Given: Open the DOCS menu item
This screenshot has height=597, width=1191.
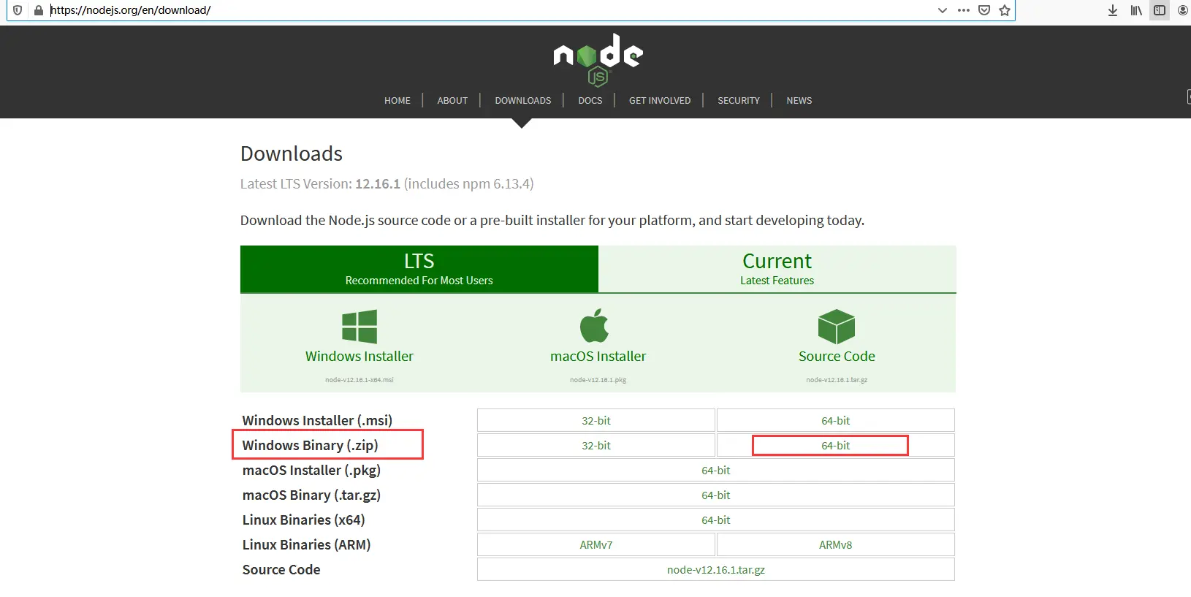Looking at the screenshot, I should pos(590,101).
